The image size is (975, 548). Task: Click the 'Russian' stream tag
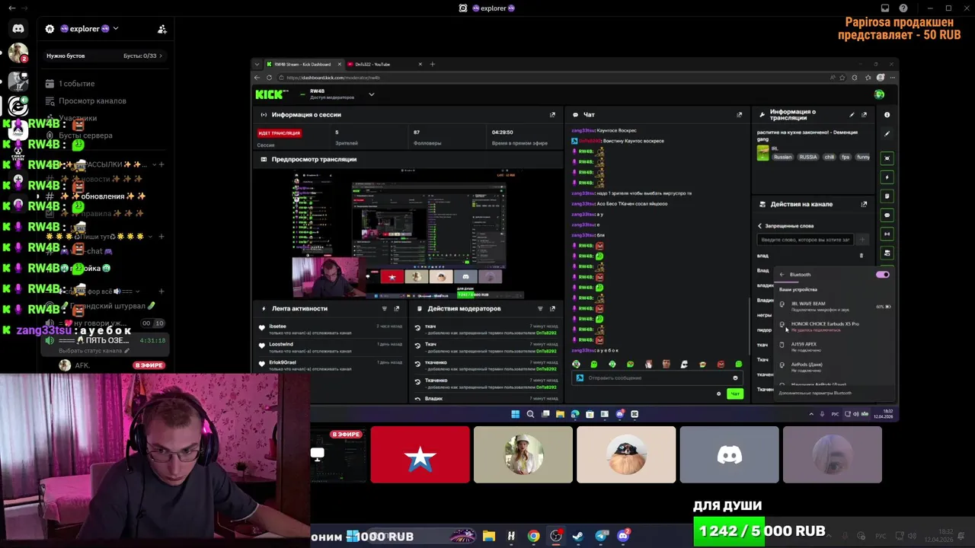[782, 158]
